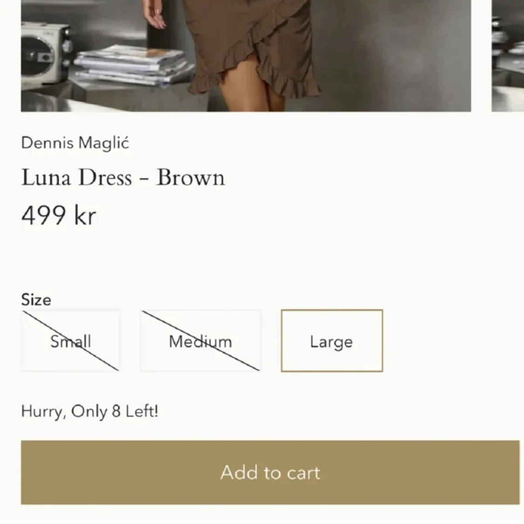Open the main brown dress product photo
This screenshot has width=524, height=524.
click(x=246, y=55)
